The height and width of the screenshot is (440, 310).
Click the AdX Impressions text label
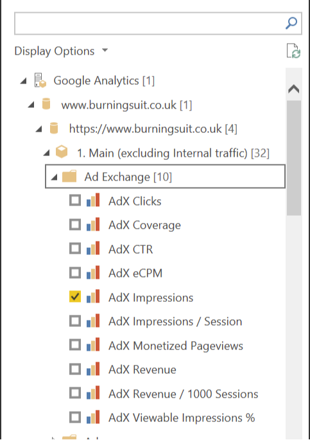coord(151,297)
